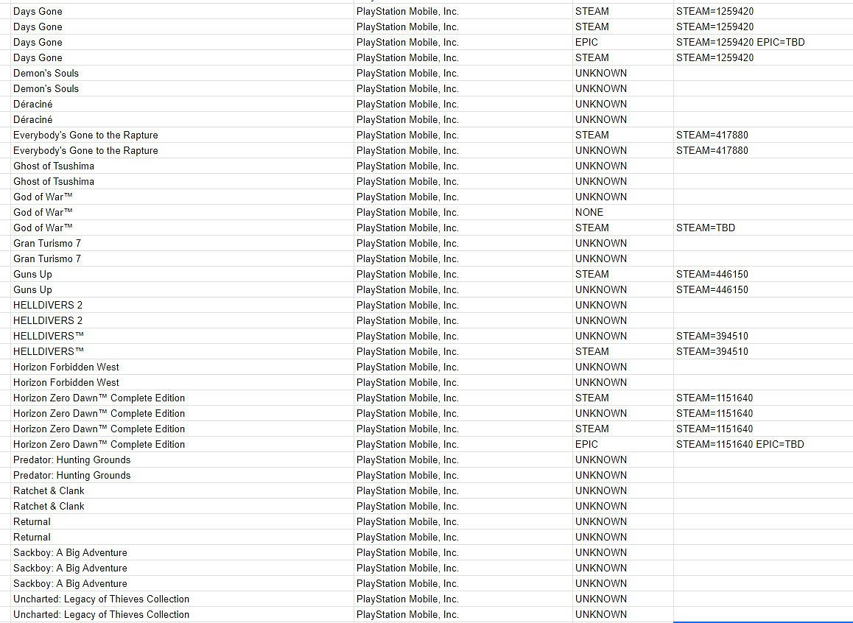
Task: Select STEAM platform cell for Everybody's Gone to the Rapture
Action: tap(592, 135)
